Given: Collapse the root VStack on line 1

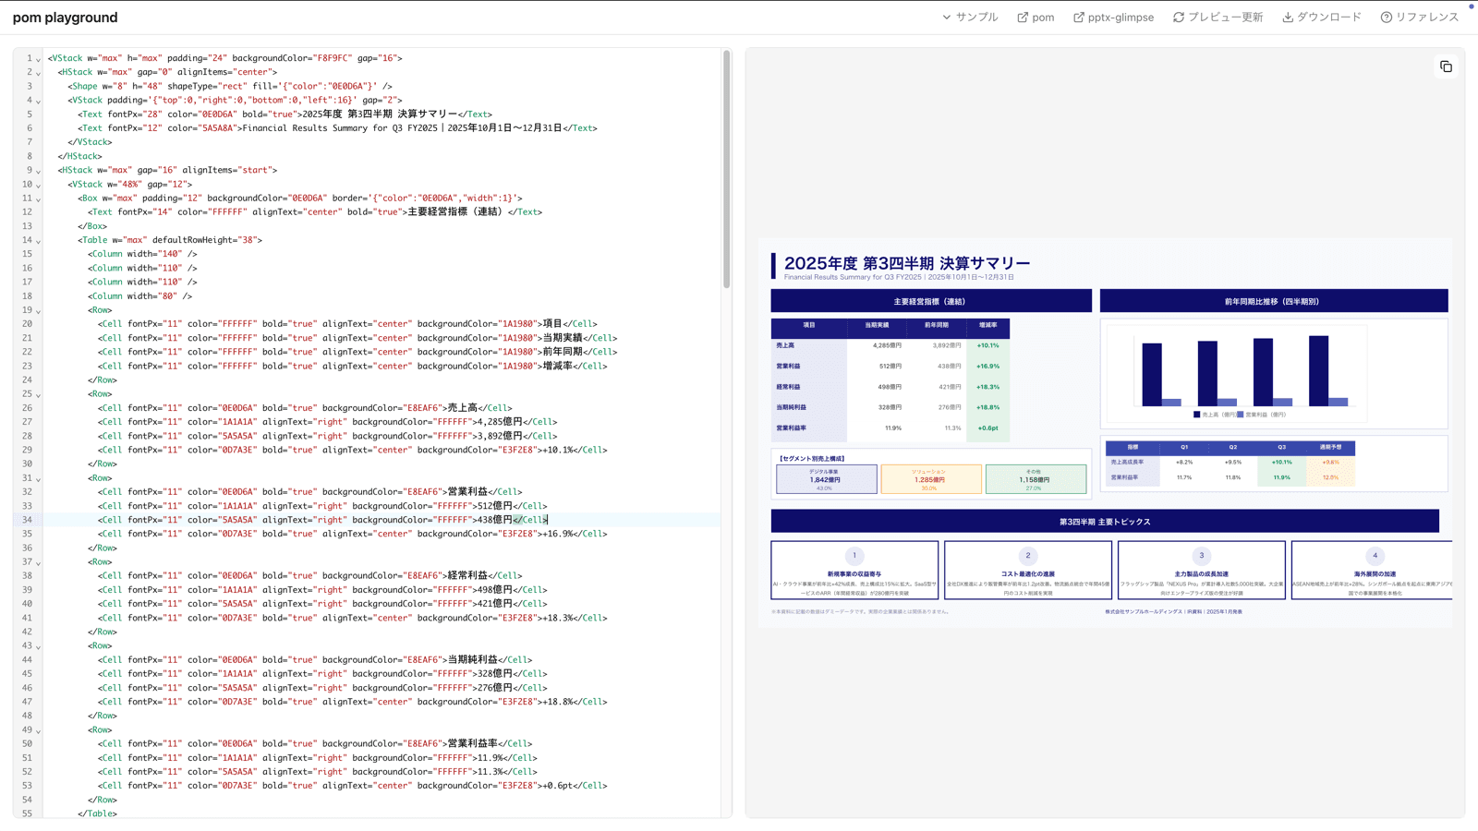Looking at the screenshot, I should coord(38,59).
